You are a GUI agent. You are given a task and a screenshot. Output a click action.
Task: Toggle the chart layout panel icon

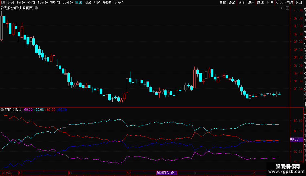click(x=287, y=8)
